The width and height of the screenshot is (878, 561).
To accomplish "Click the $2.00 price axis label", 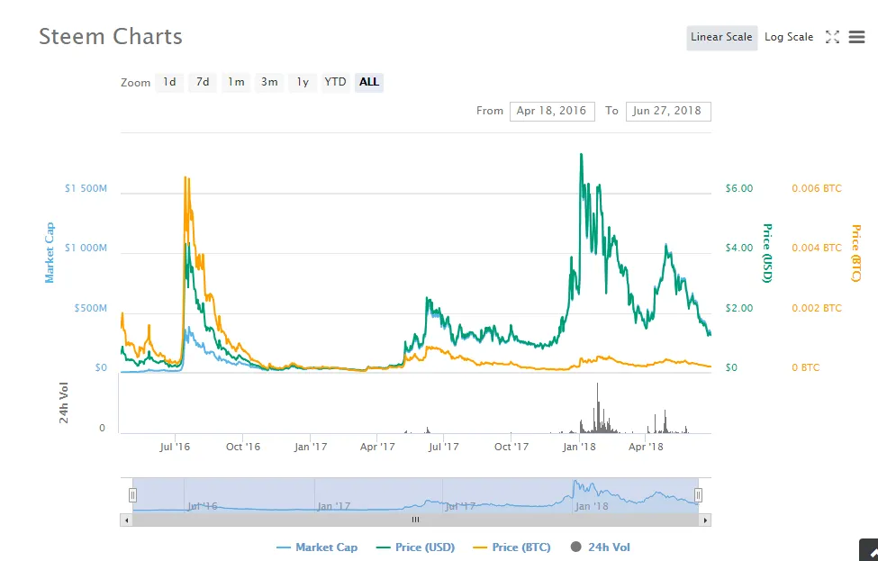I will [739, 309].
